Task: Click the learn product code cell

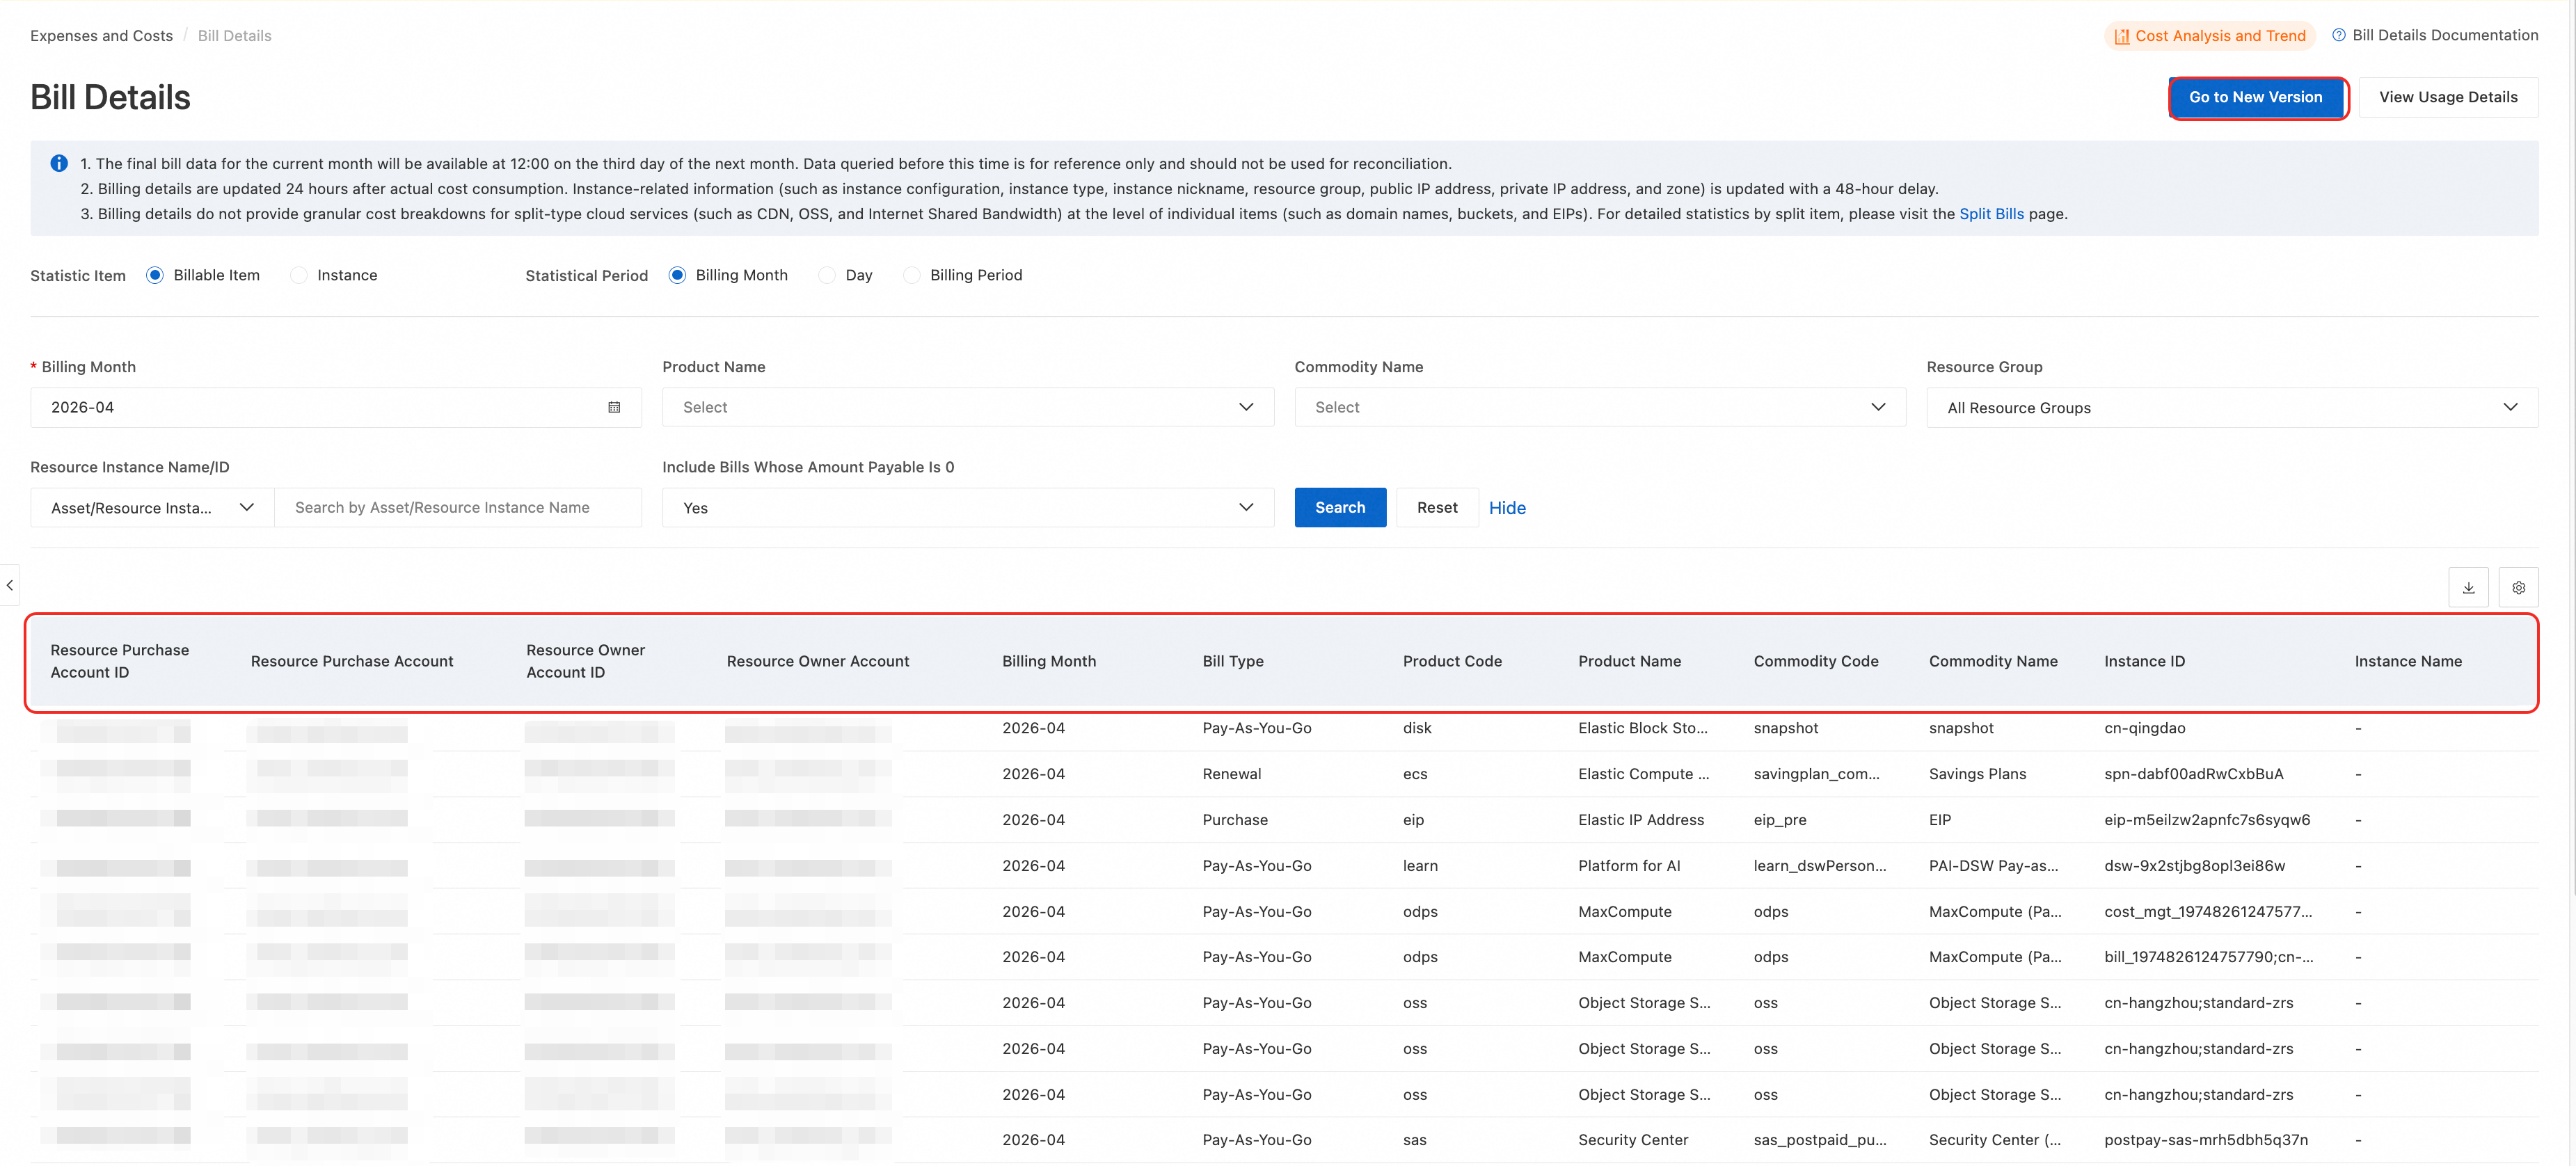Action: (x=1419, y=866)
